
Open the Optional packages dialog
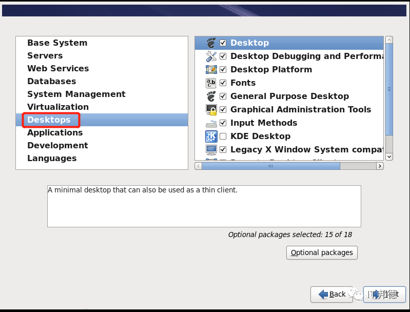[322, 252]
